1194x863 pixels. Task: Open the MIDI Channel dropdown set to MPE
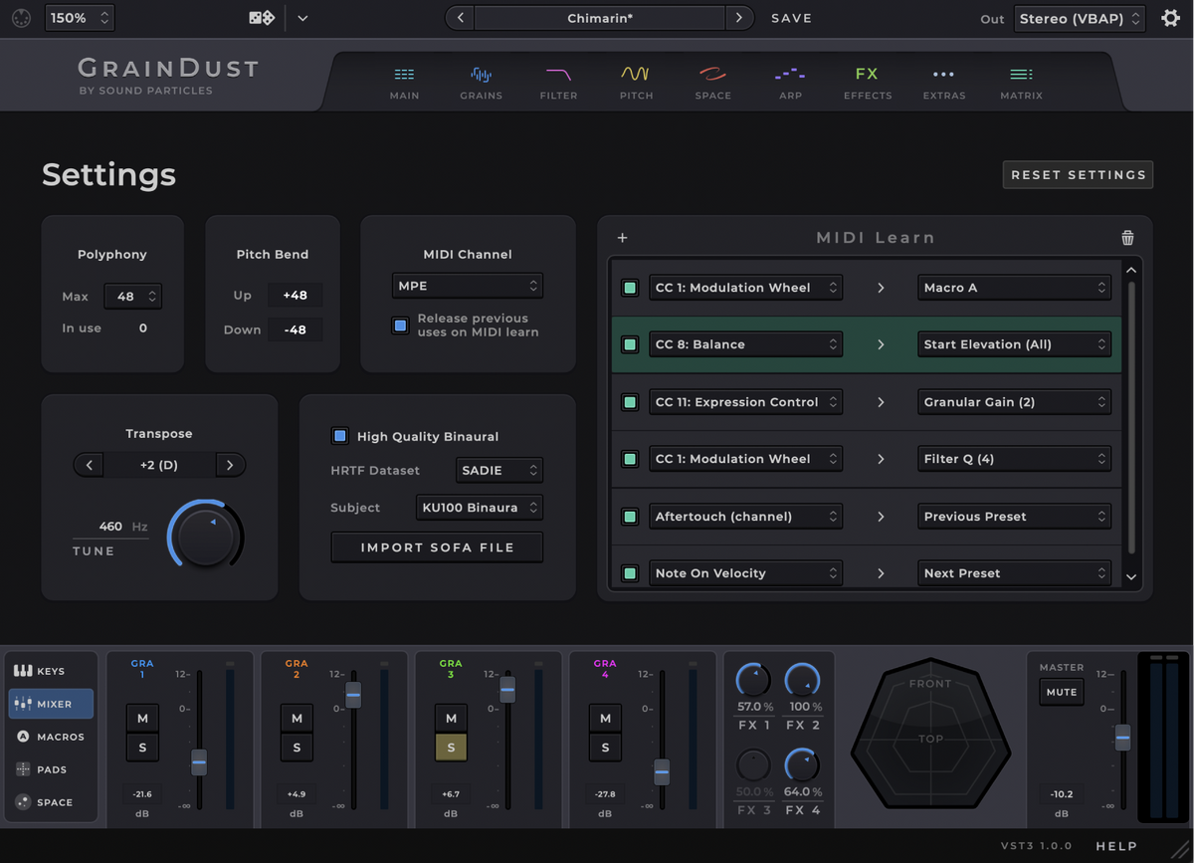468,286
